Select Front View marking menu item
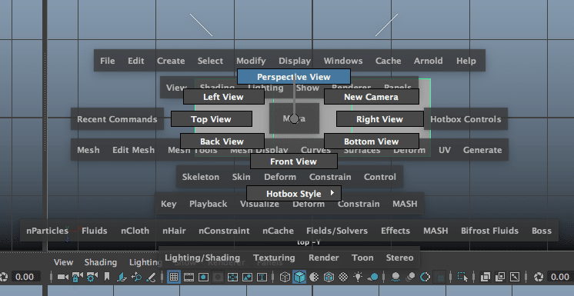574x296 pixels. (x=294, y=161)
